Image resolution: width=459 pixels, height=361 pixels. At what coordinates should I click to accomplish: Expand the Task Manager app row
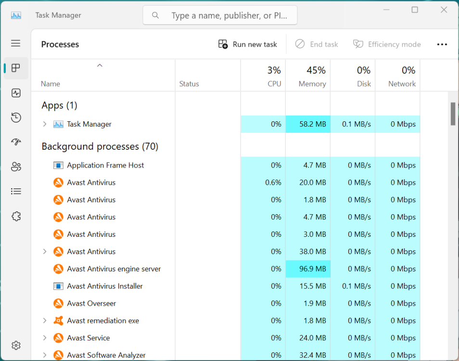tap(45, 124)
